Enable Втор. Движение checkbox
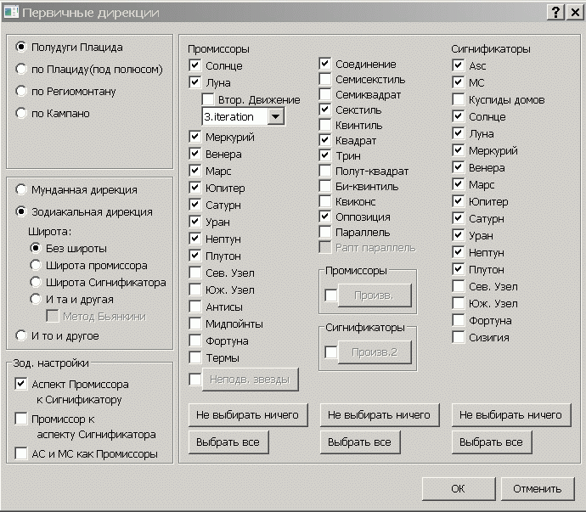The width and height of the screenshot is (586, 512). tap(208, 99)
